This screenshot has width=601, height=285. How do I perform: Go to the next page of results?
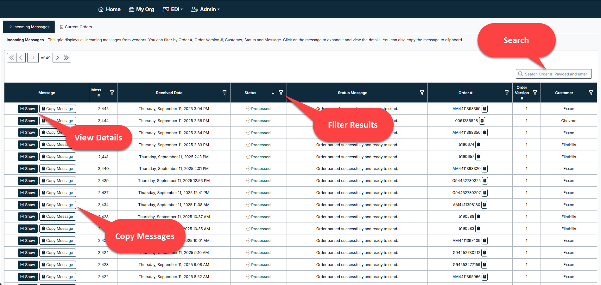pos(57,58)
